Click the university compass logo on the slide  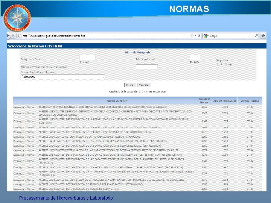click(17, 18)
